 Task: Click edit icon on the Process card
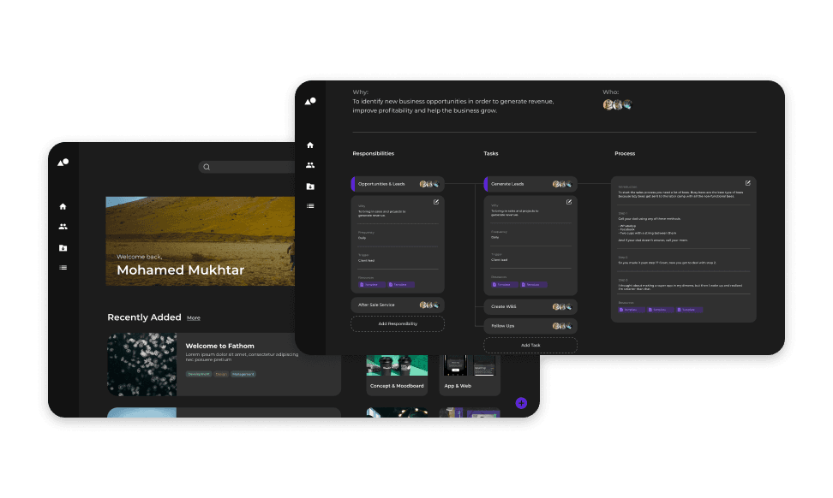pos(747,183)
